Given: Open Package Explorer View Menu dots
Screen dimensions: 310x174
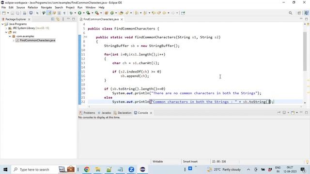Looking at the screenshot, I should (x=63, y=19).
